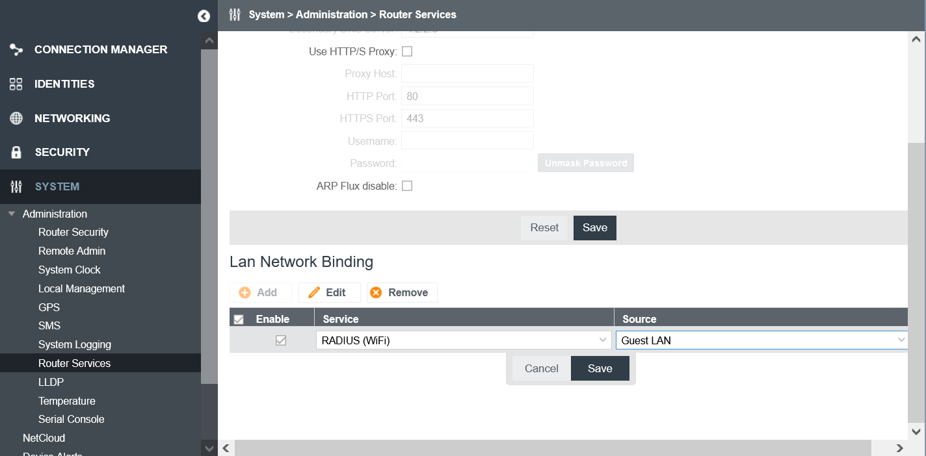926x456 pixels.
Task: Open SMS settings page
Action: pyautogui.click(x=49, y=325)
